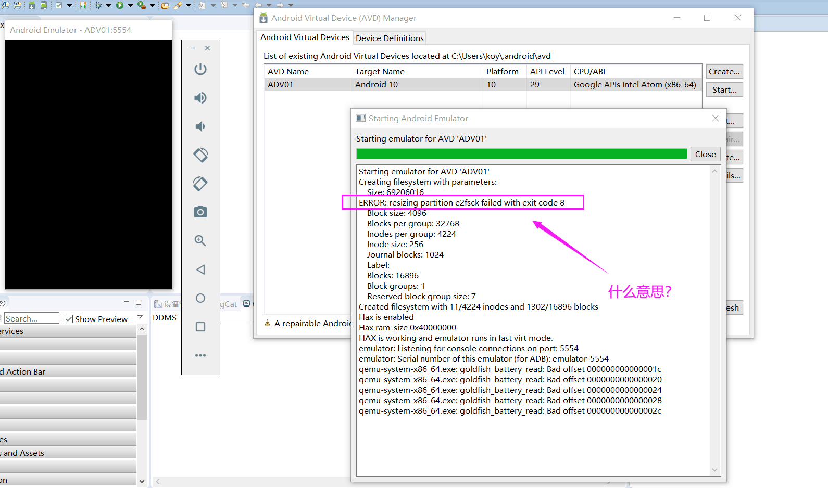This screenshot has height=488, width=828.
Task: Open the palette view menu triangle
Action: (140, 316)
